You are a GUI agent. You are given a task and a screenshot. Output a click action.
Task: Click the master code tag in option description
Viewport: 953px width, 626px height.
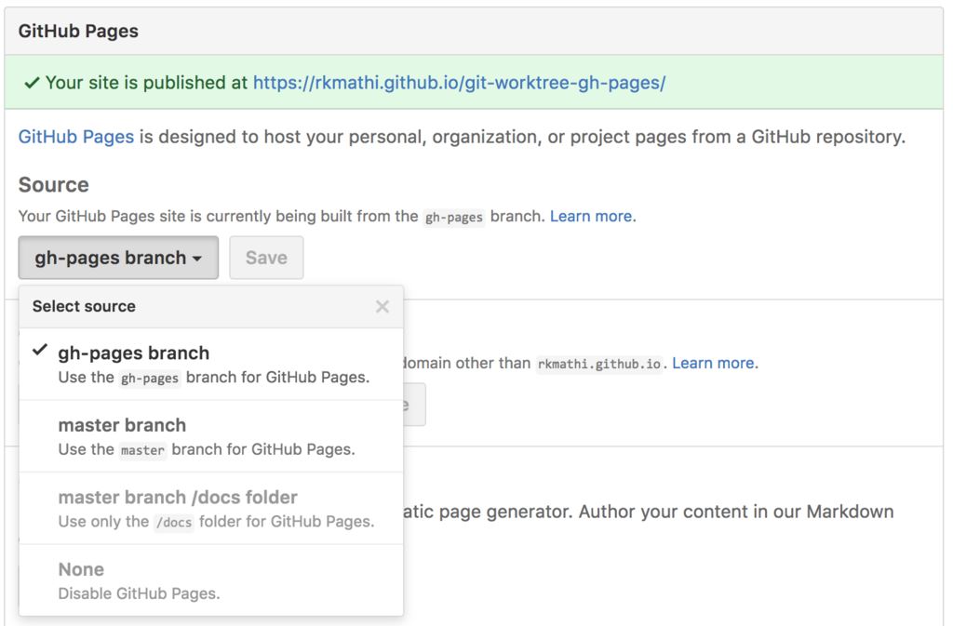(x=142, y=450)
